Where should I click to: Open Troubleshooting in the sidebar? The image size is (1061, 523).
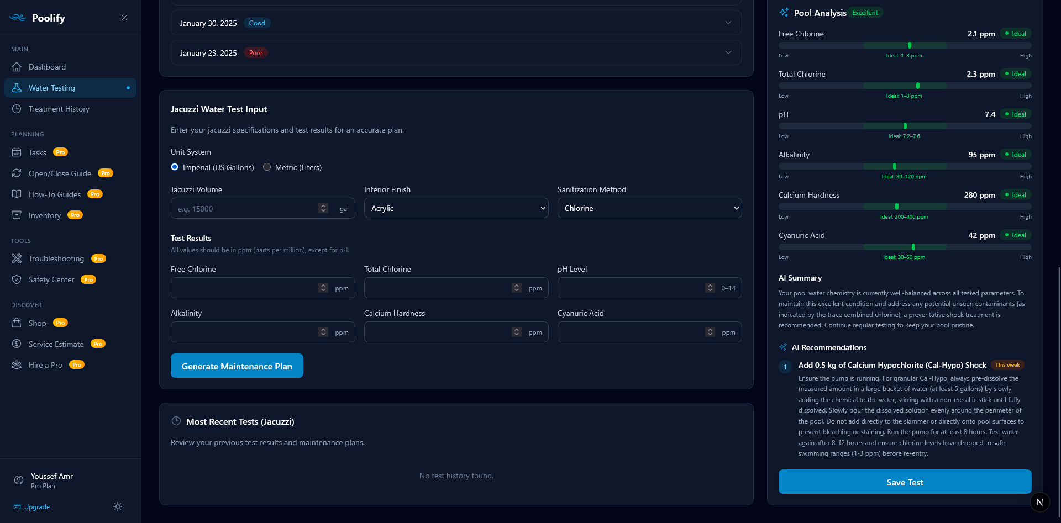(x=70, y=258)
